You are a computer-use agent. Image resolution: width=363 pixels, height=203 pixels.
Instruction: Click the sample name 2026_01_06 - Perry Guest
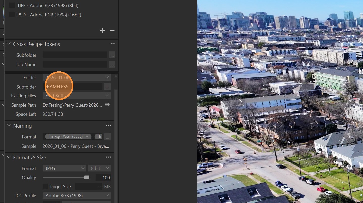(x=76, y=146)
